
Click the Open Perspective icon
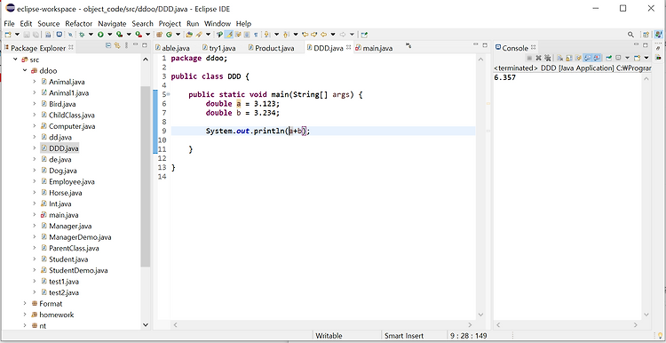click(646, 35)
